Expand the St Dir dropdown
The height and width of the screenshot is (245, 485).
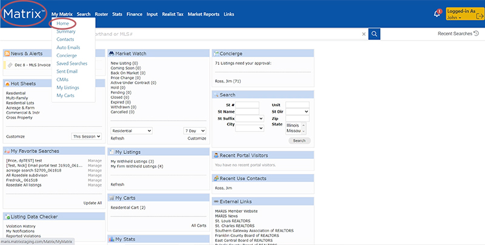pyautogui.click(x=297, y=112)
